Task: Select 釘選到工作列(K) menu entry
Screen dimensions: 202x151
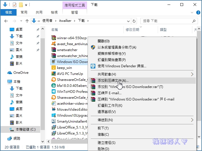Action: pos(142,106)
